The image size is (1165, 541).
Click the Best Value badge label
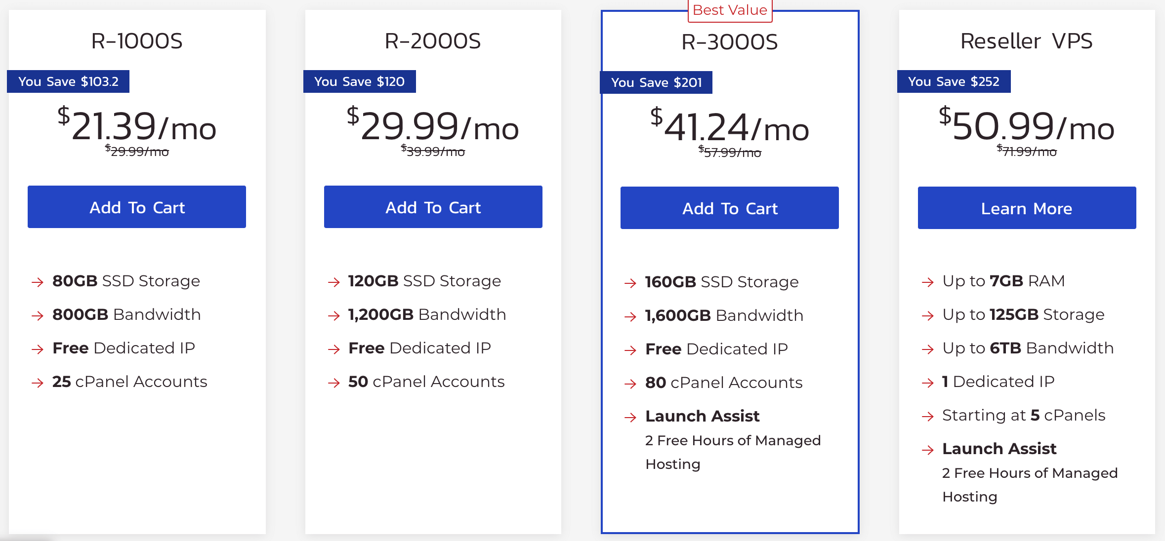pyautogui.click(x=730, y=10)
